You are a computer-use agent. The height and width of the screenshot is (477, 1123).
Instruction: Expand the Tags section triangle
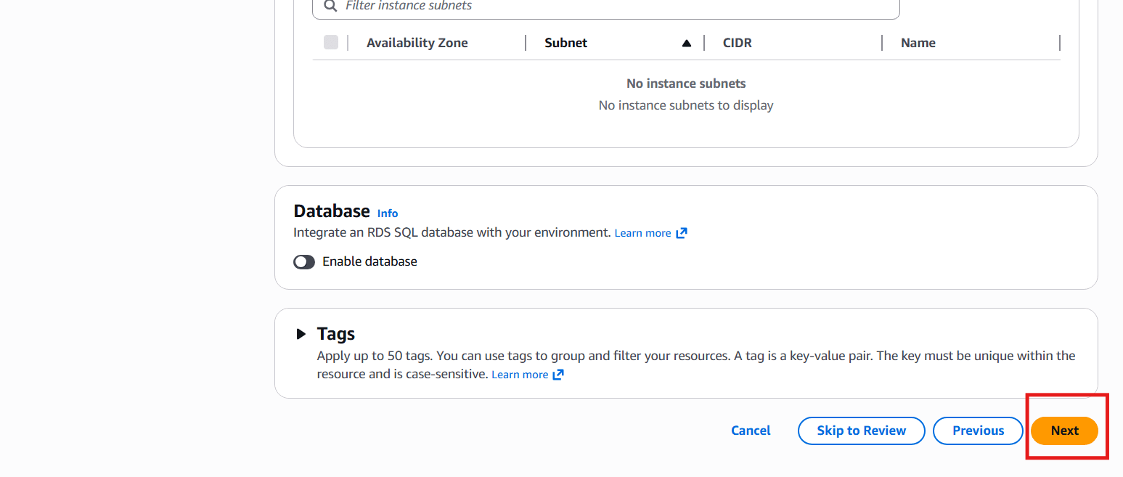[x=301, y=334]
